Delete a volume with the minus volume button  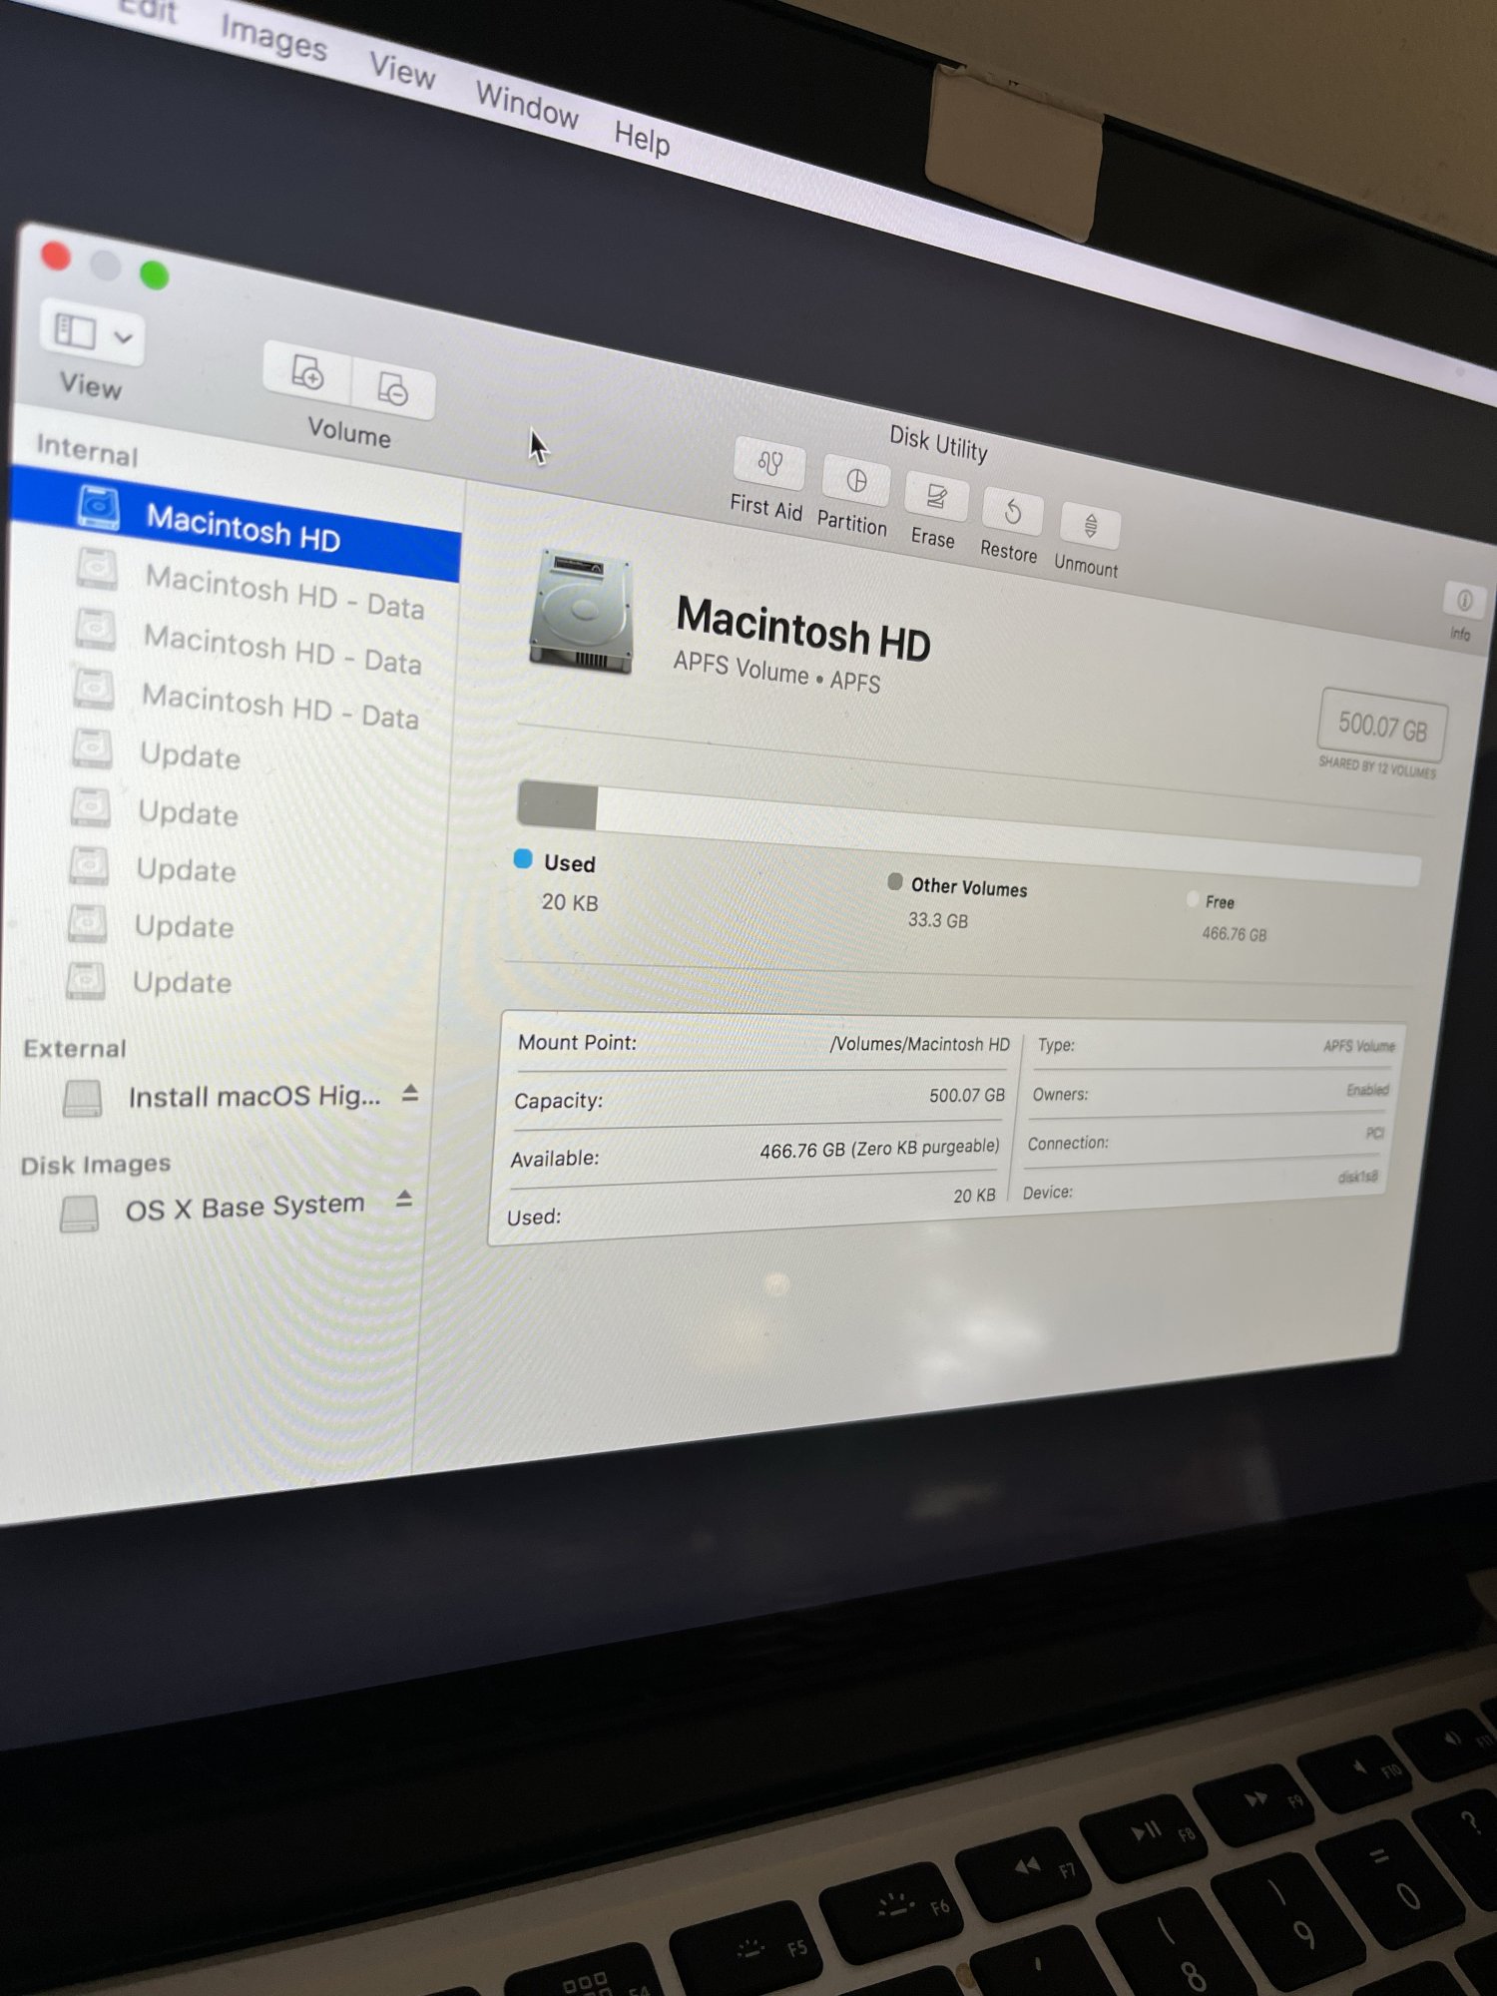[x=393, y=388]
